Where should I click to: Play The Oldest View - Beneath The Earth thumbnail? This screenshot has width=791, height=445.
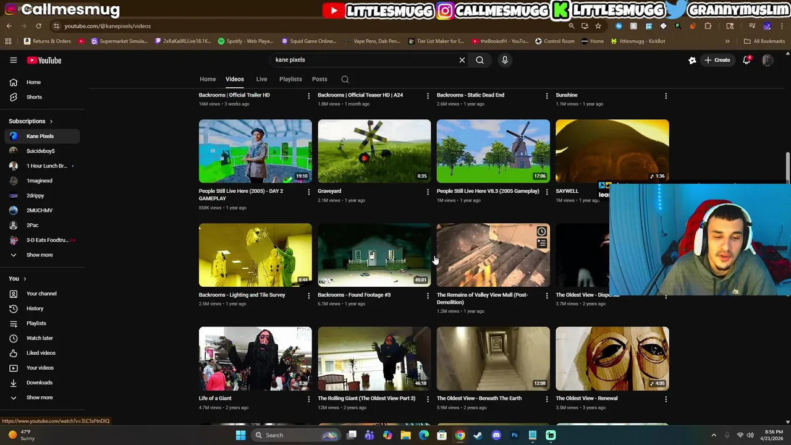(493, 358)
